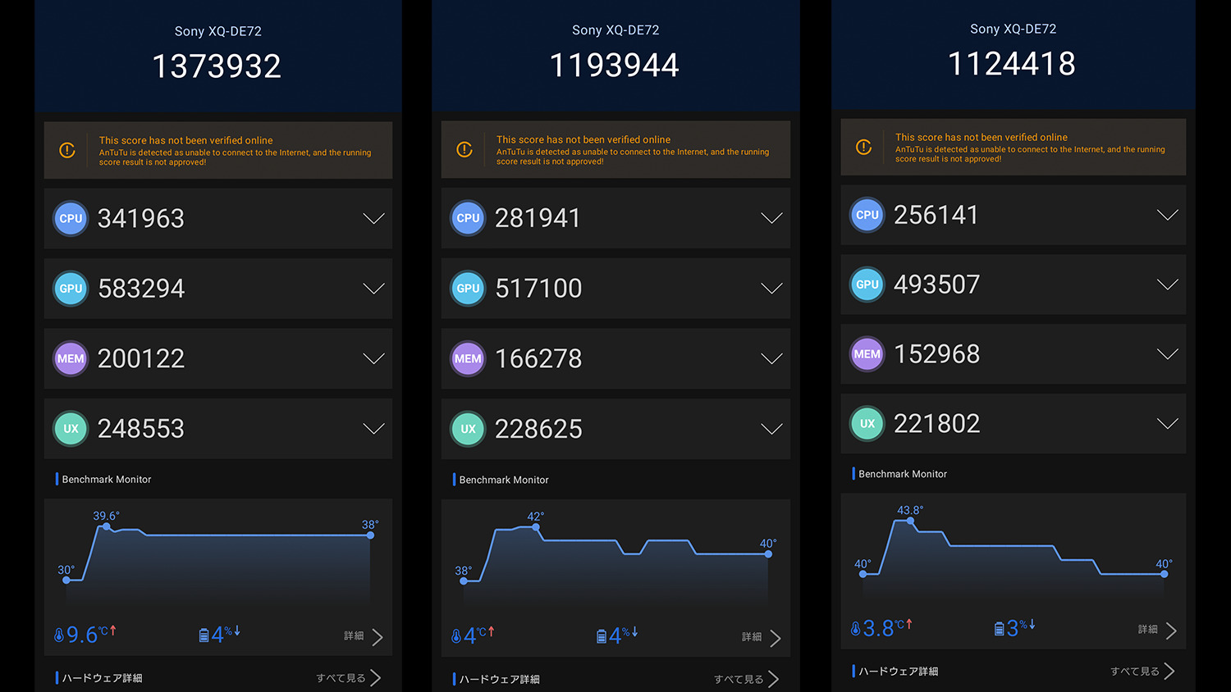Click the 42° peak point on temperature graph
Screen dimensions: 1231x692
coord(536,527)
